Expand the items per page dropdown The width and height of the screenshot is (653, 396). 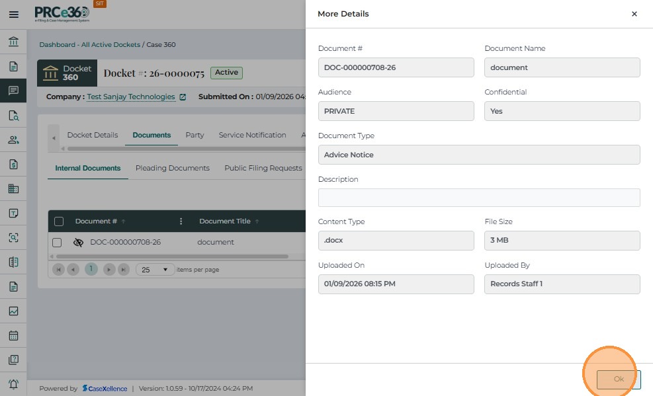(155, 270)
